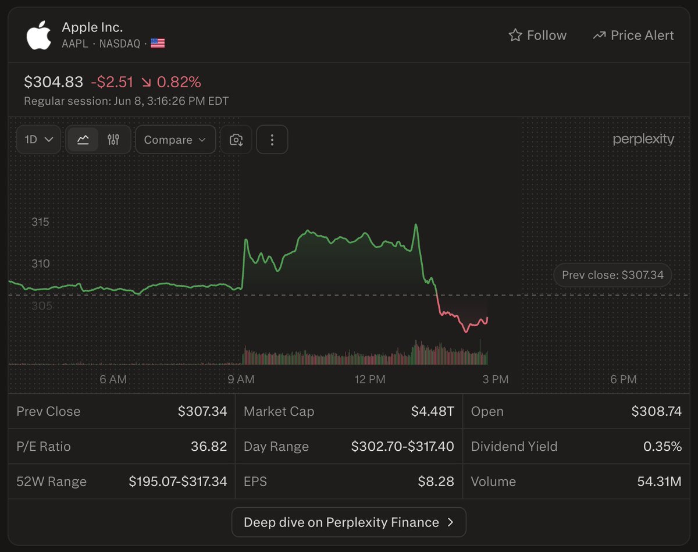Screen dimensions: 698x552
Task: Click the 52W Range label
Action: click(x=51, y=482)
